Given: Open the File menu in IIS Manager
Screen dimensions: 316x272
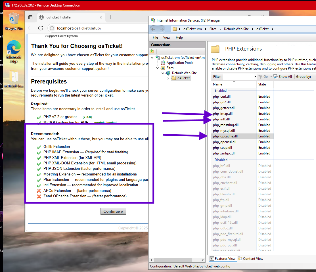Looking at the screenshot, I should point(155,37).
